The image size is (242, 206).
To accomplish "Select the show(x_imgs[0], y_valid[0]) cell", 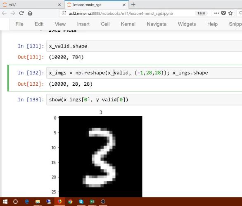I will (x=144, y=100).
